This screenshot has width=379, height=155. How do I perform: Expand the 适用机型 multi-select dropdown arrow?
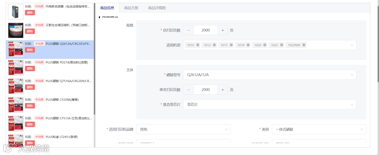352,45
